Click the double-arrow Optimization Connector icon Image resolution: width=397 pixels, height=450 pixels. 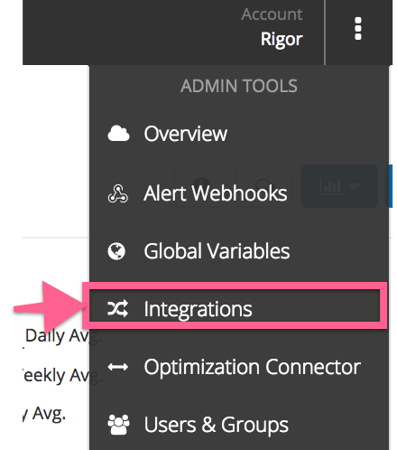(x=118, y=367)
